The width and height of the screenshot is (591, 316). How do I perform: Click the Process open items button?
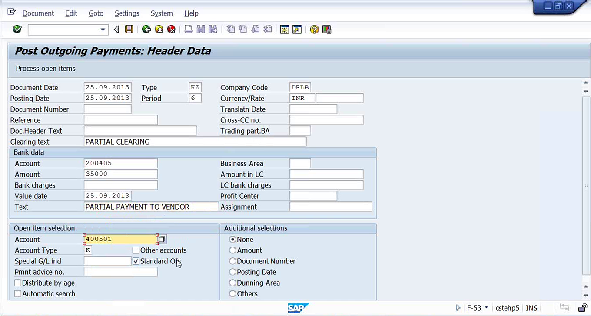pyautogui.click(x=46, y=69)
